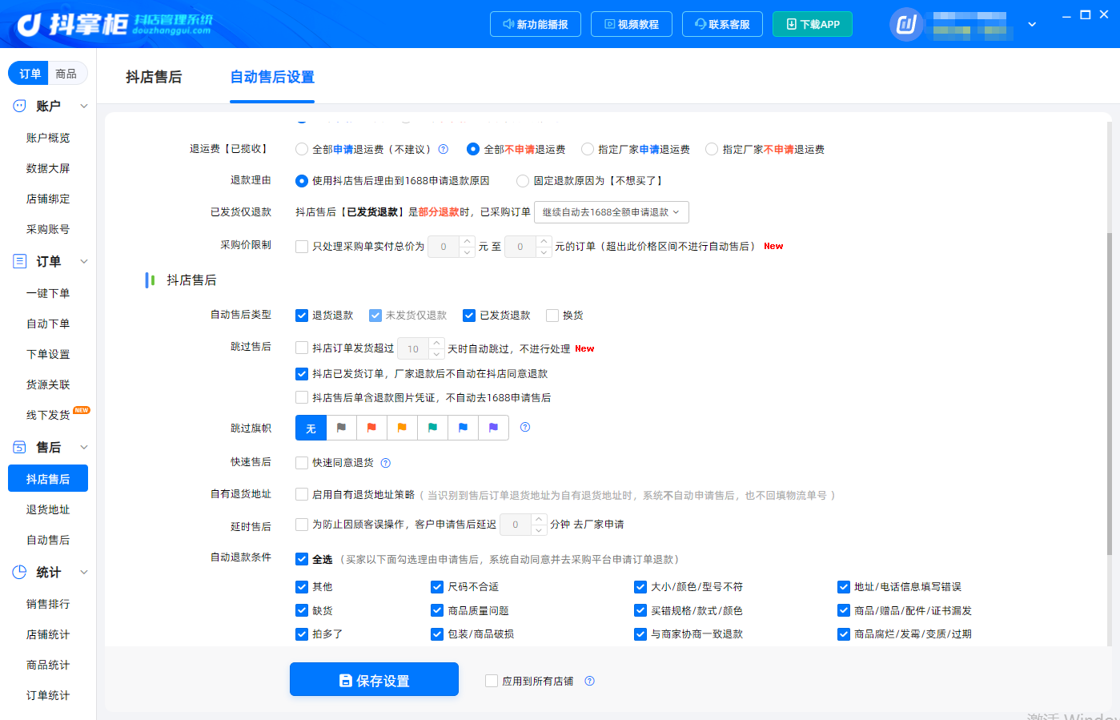Select the purple flag in 跳过旗帜
The width and height of the screenshot is (1120, 720).
pos(493,428)
